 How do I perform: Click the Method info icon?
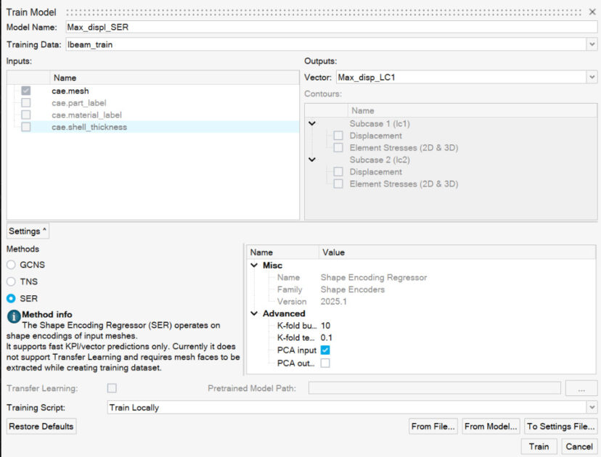click(x=14, y=316)
